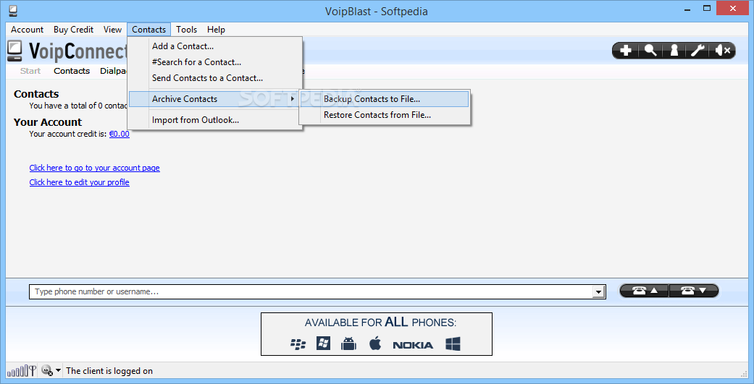The height and width of the screenshot is (384, 754).
Task: Open the Buy Credit menu
Action: click(74, 29)
